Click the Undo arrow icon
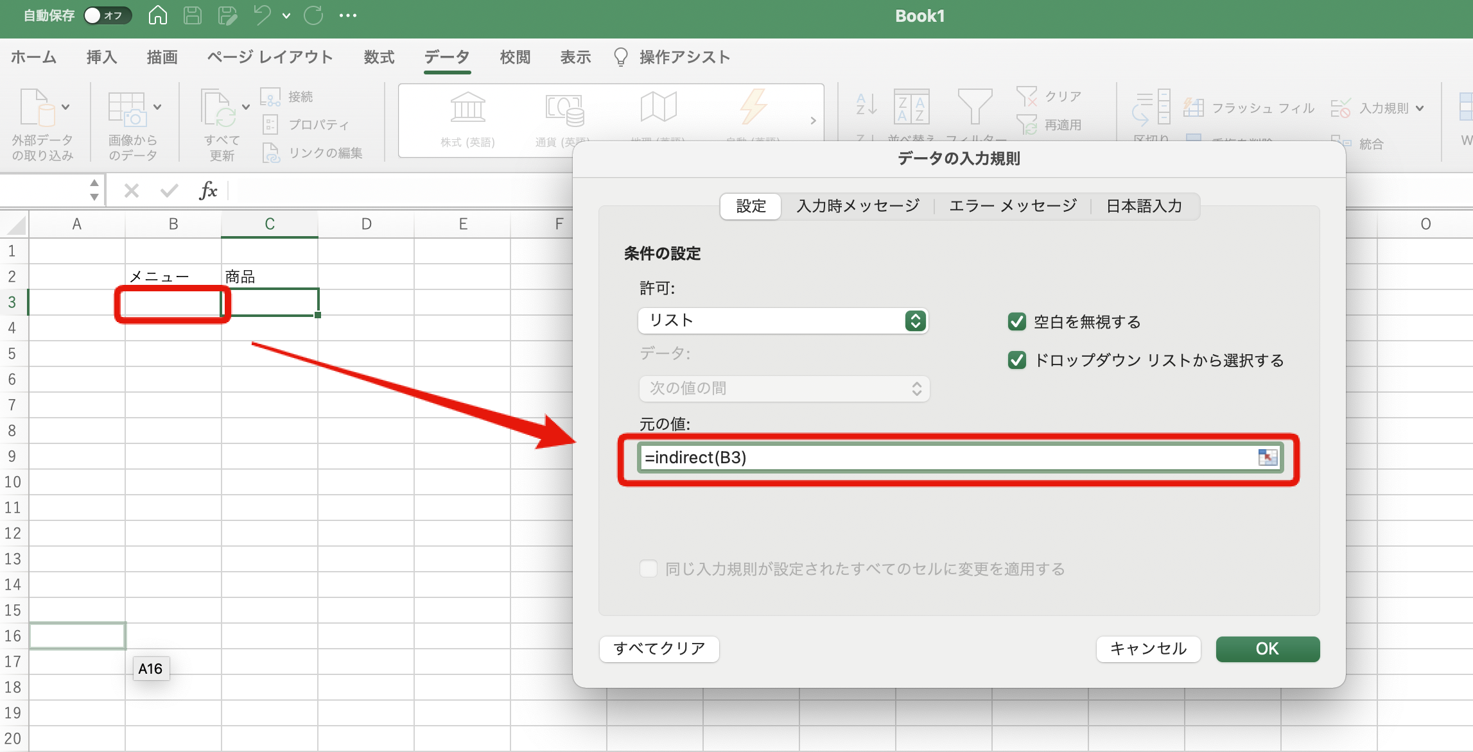Viewport: 1473px width, 752px height. pos(262,15)
